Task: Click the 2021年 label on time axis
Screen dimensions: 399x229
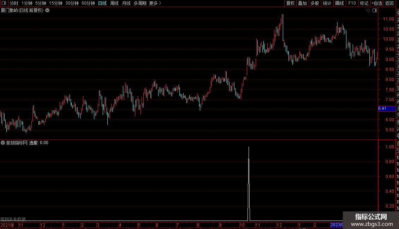Action: pyautogui.click(x=7, y=225)
